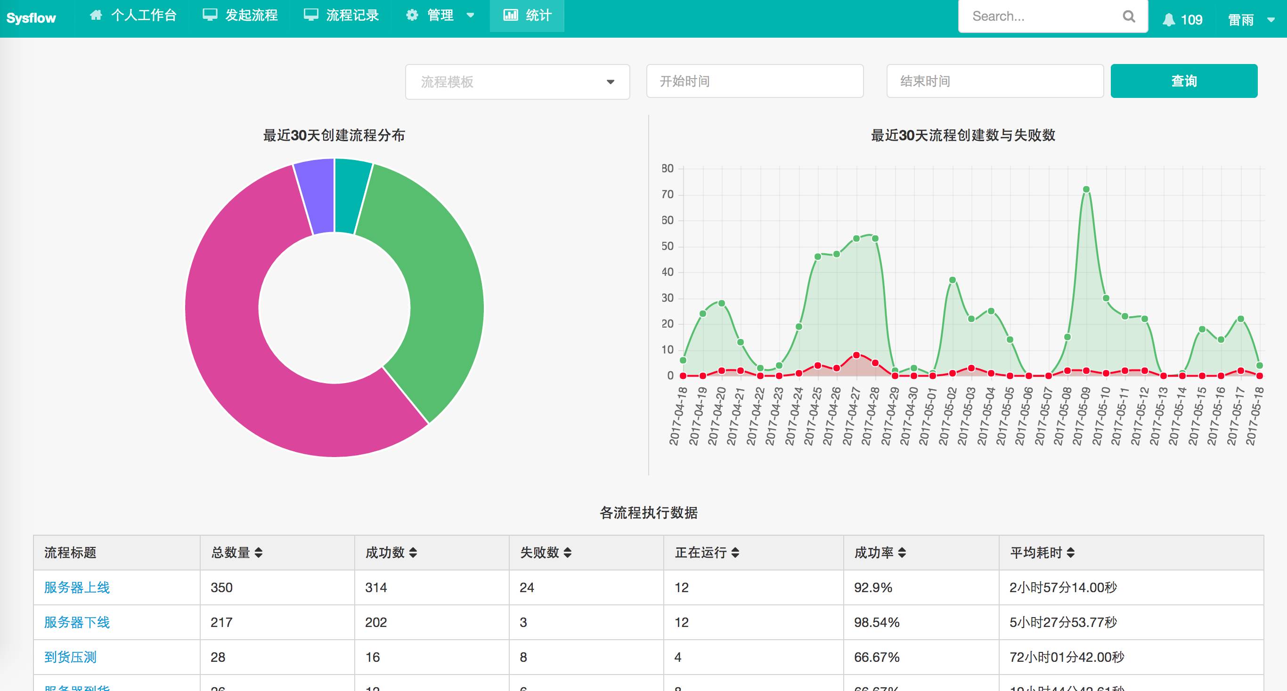Image resolution: width=1287 pixels, height=691 pixels.
Task: Click the 2017-05-09 peak data point
Action: tap(1086, 189)
